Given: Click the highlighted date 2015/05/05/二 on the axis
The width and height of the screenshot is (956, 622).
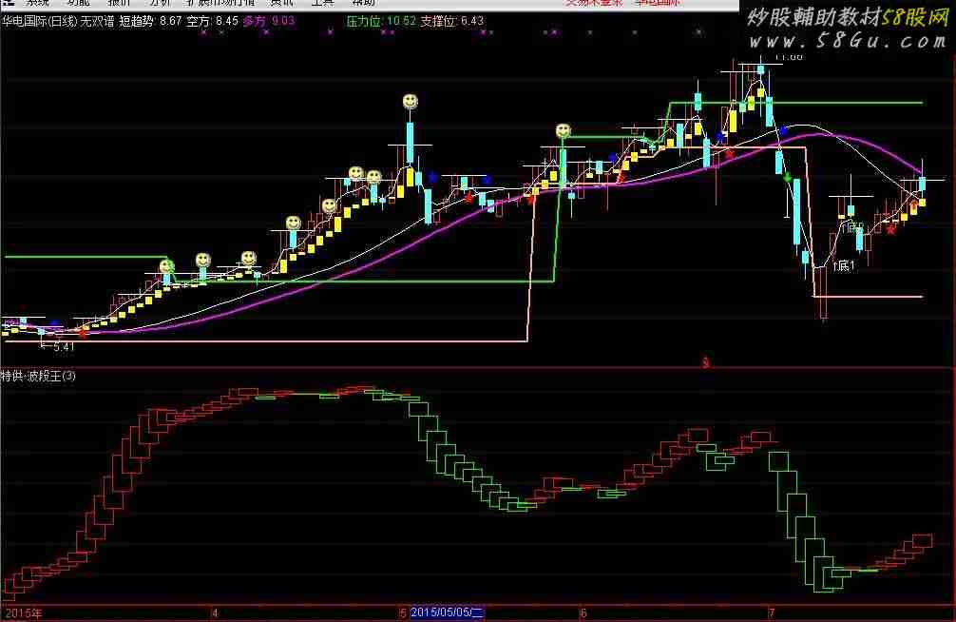Looking at the screenshot, I should (x=447, y=612).
